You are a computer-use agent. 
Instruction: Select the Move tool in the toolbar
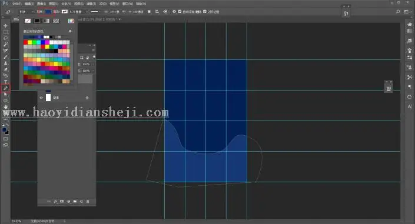[5, 26]
